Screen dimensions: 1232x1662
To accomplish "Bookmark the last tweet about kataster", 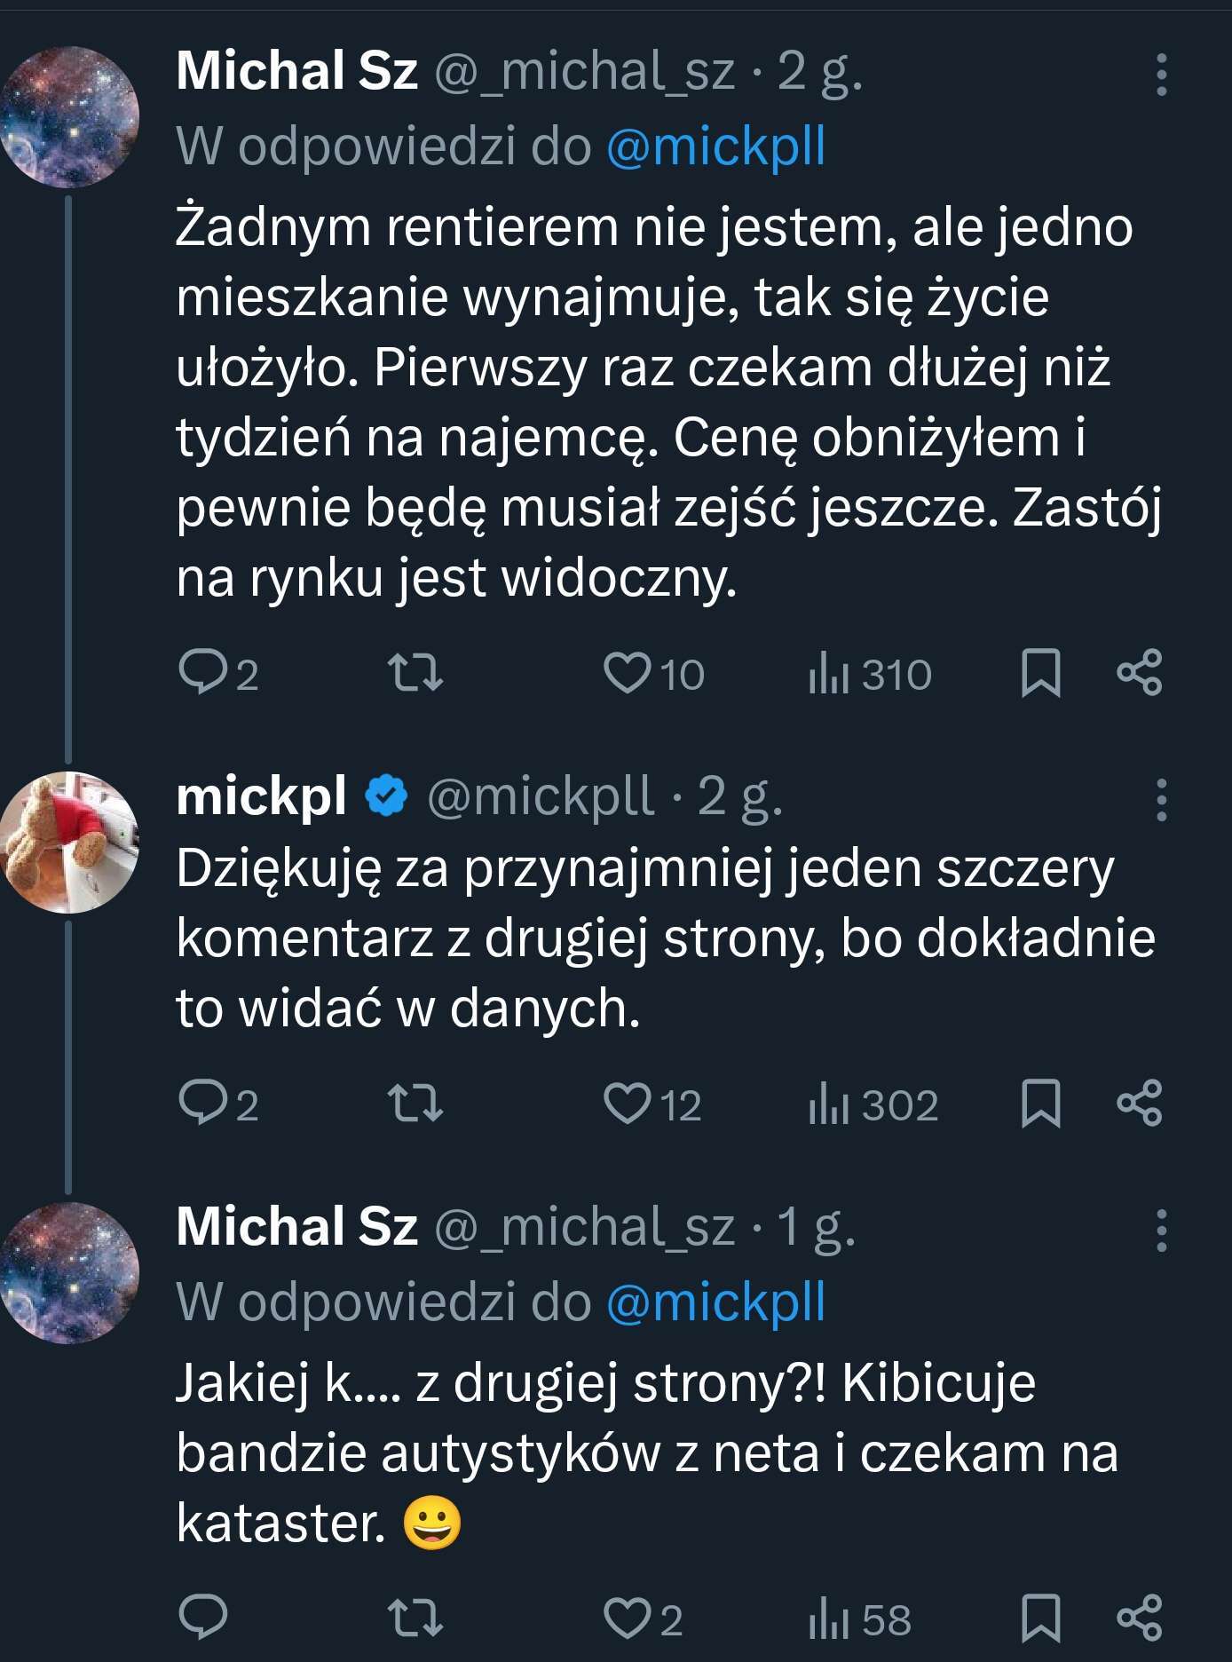I will pos(1040,1618).
